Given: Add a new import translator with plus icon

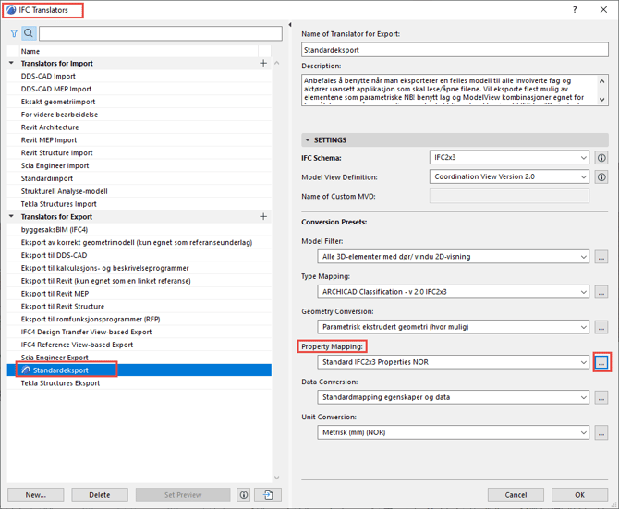Looking at the screenshot, I should (x=264, y=64).
